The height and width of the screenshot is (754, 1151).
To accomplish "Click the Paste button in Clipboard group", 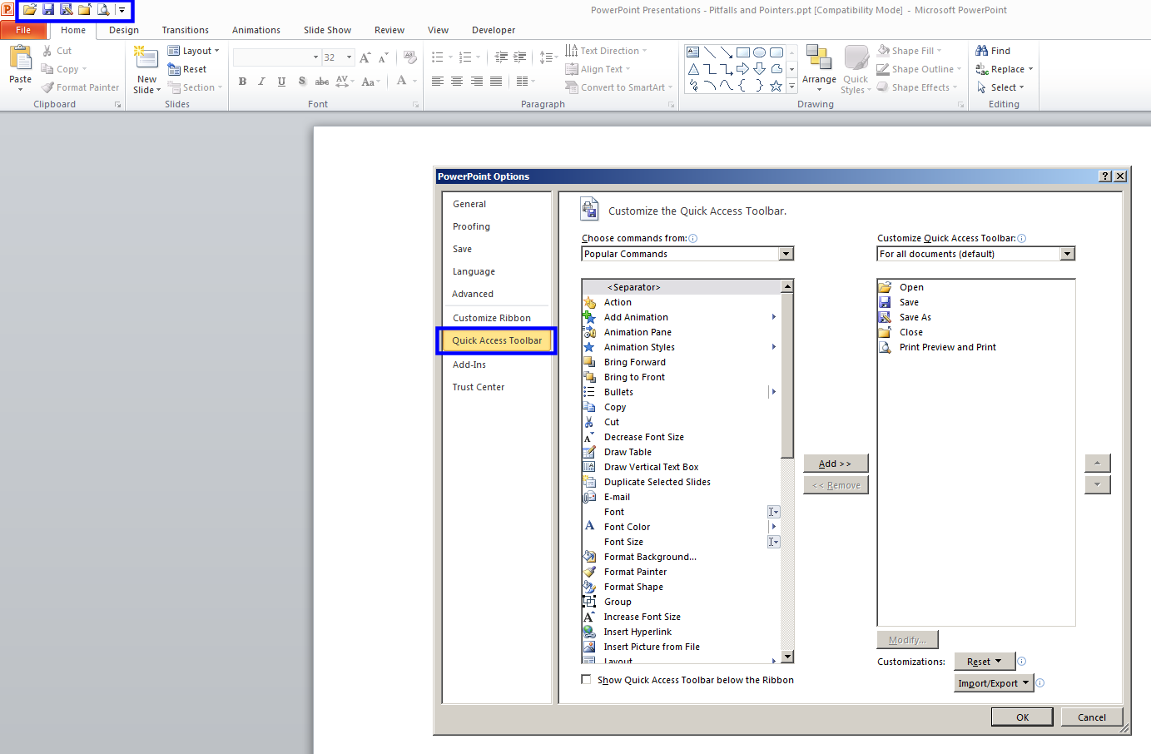I will 20,67.
